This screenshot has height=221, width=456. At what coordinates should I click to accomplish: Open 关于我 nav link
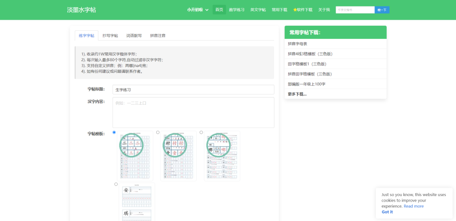pos(324,10)
